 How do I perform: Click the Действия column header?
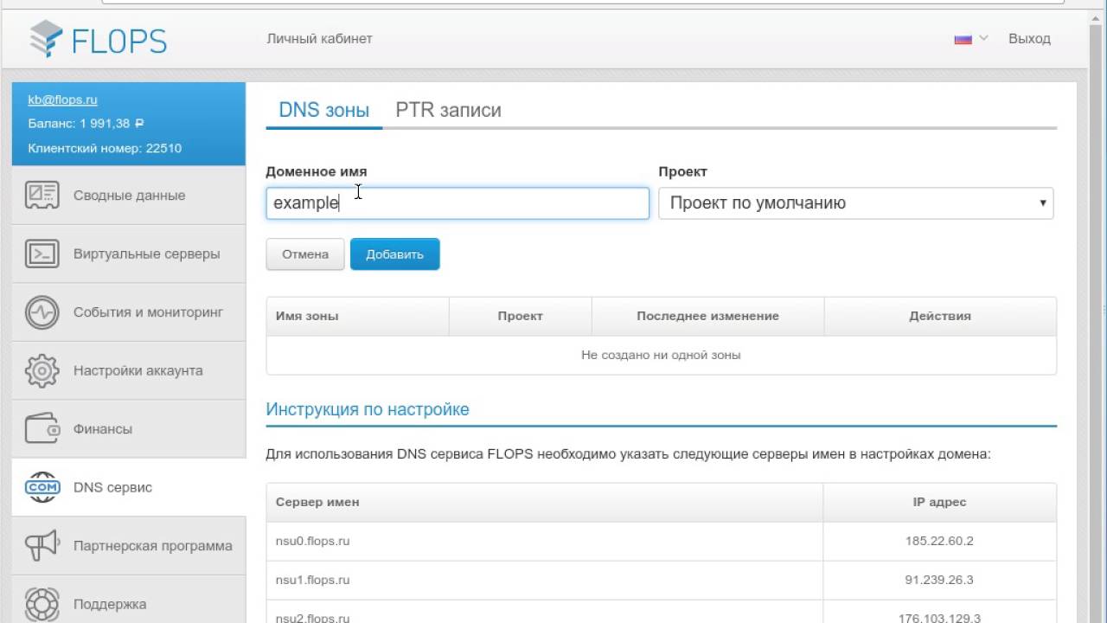940,316
